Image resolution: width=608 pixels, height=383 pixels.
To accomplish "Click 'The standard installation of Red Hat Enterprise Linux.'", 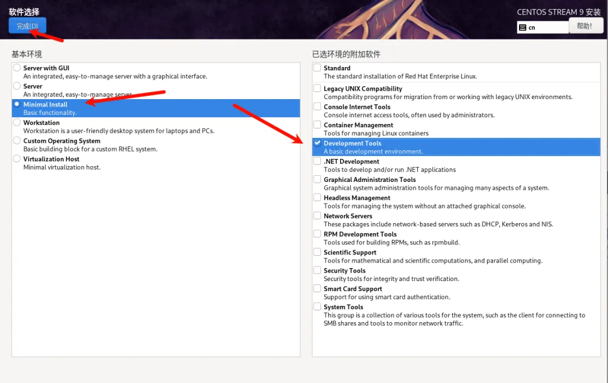I will 400,77.
